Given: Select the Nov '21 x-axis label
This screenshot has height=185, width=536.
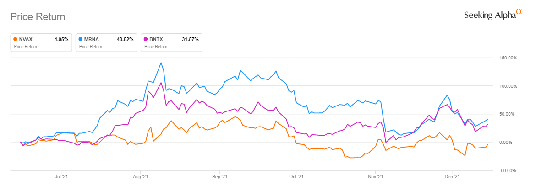Looking at the screenshot, I should point(375,176).
